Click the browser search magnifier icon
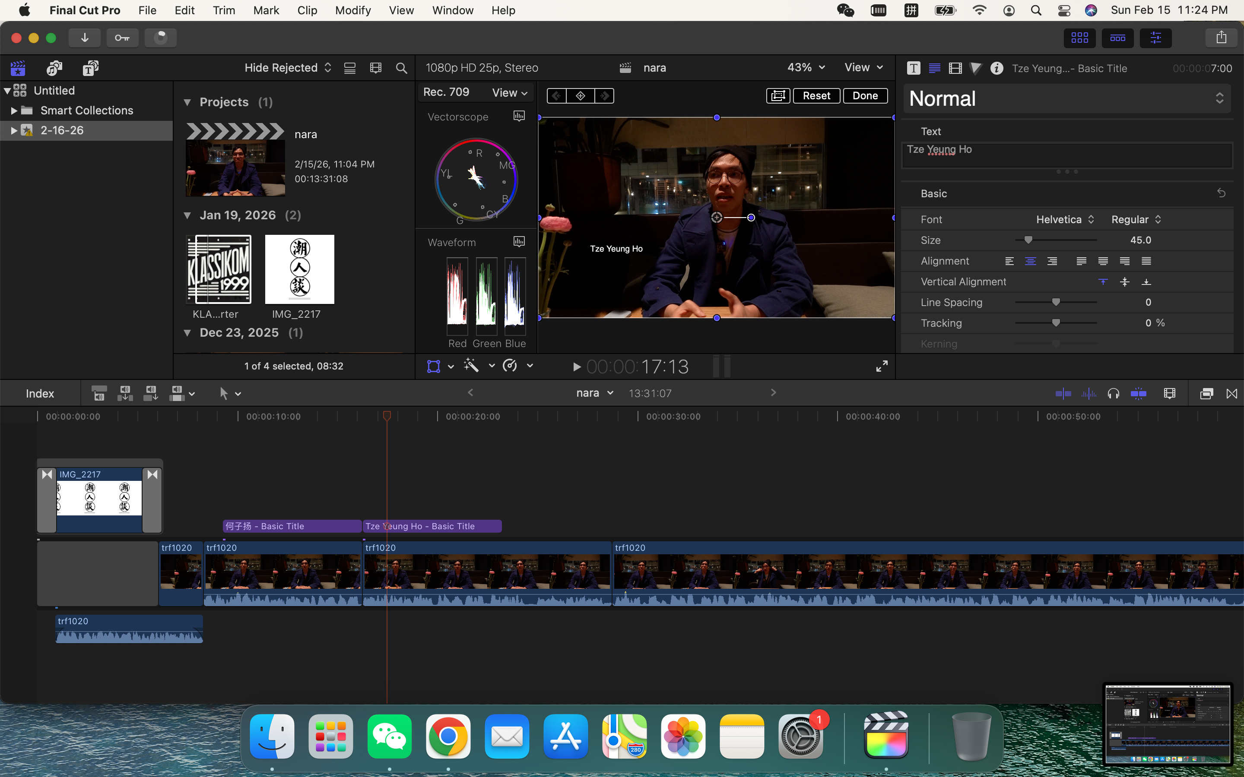This screenshot has width=1244, height=777. [401, 68]
